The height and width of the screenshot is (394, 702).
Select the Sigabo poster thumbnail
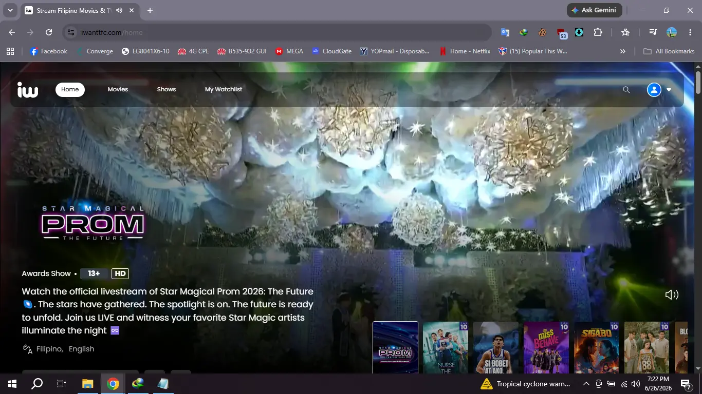point(597,347)
